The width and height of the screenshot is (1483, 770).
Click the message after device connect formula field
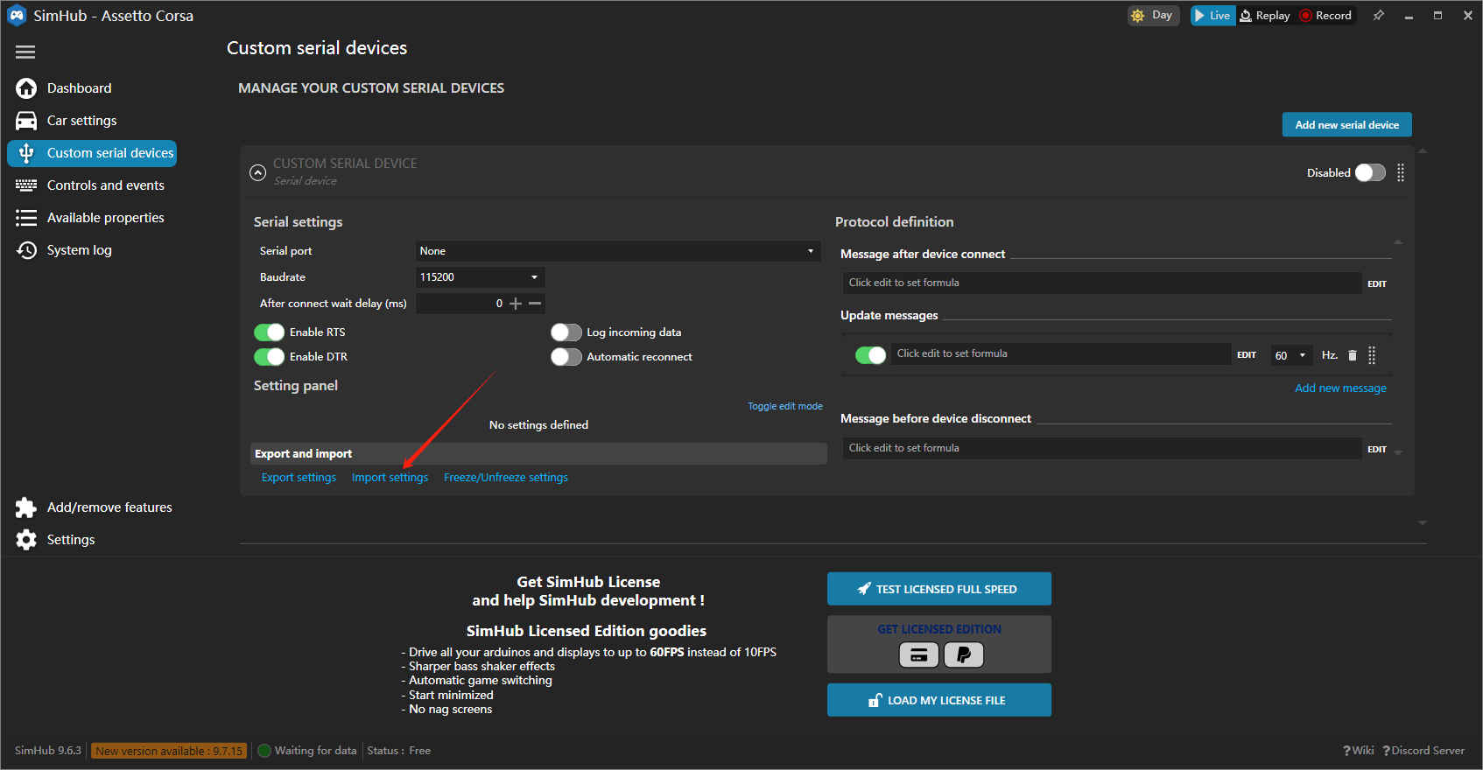tap(1102, 283)
